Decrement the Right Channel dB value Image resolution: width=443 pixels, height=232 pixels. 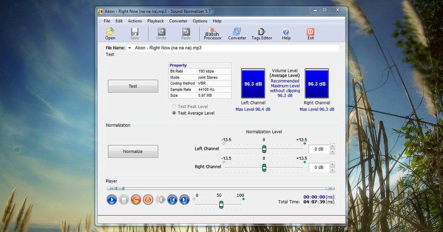click(332, 169)
